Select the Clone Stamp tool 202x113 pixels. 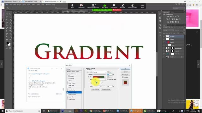(7, 25)
